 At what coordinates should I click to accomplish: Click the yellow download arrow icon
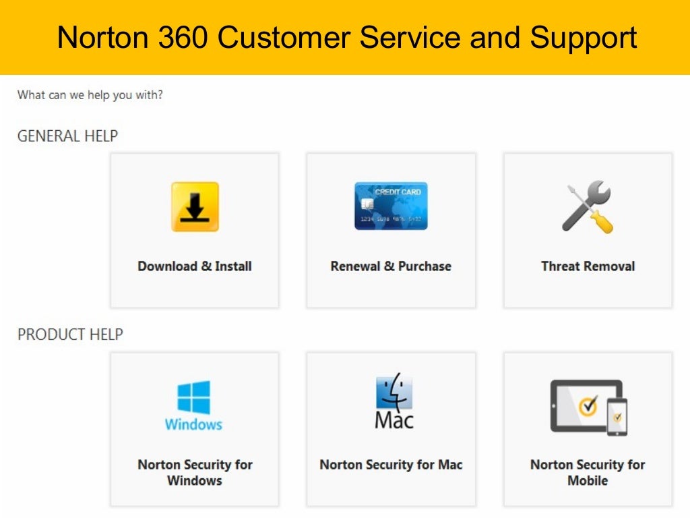coord(195,206)
